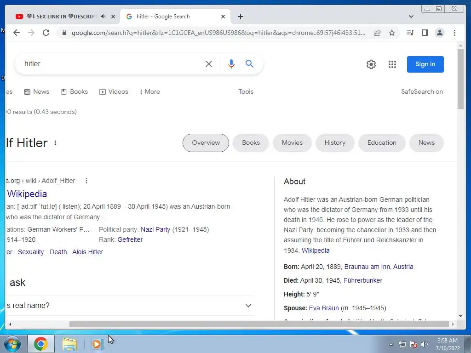Open the Gefreiter link
The height and width of the screenshot is (353, 471).
click(x=130, y=239)
